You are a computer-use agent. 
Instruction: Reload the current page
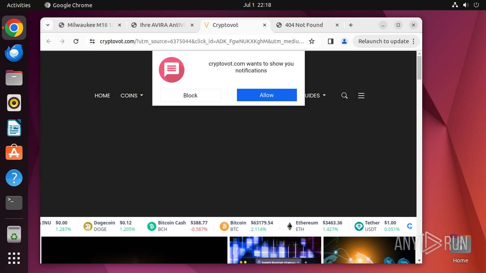pos(76,41)
